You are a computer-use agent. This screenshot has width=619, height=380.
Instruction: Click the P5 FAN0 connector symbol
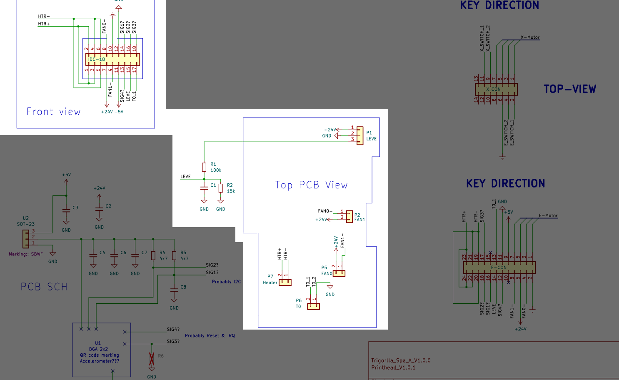pyautogui.click(x=339, y=273)
